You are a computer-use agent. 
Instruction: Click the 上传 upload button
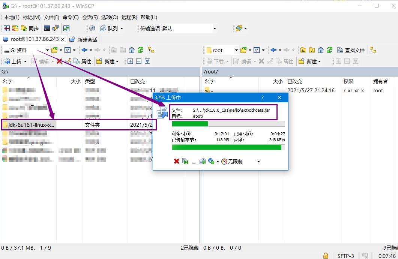coord(13,61)
